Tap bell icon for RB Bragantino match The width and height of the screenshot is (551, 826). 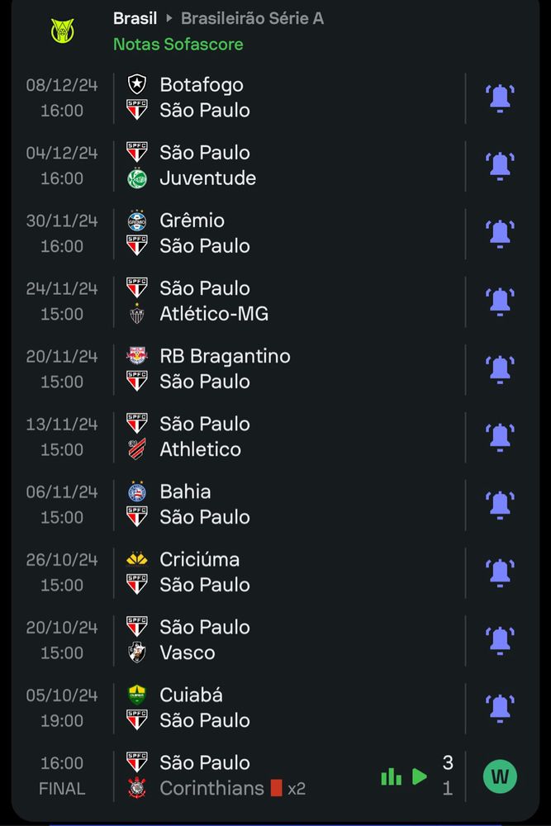point(500,368)
